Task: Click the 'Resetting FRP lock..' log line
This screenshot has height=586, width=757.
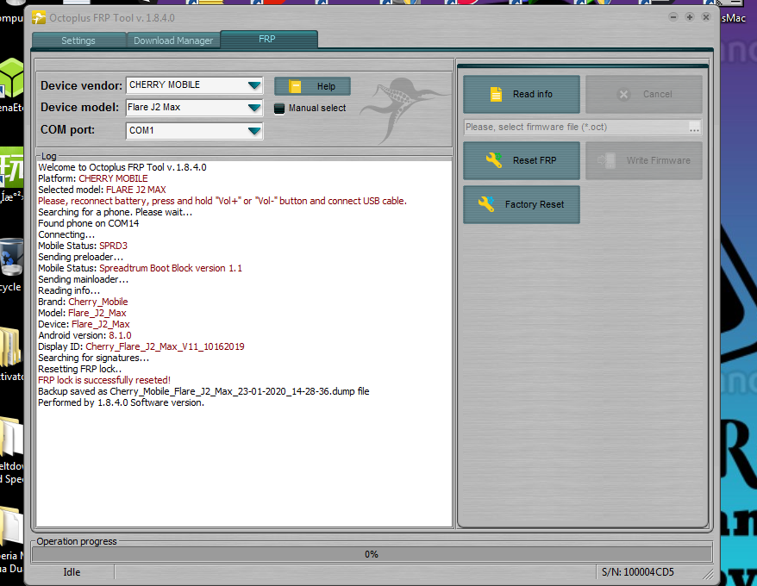Action: tap(79, 369)
